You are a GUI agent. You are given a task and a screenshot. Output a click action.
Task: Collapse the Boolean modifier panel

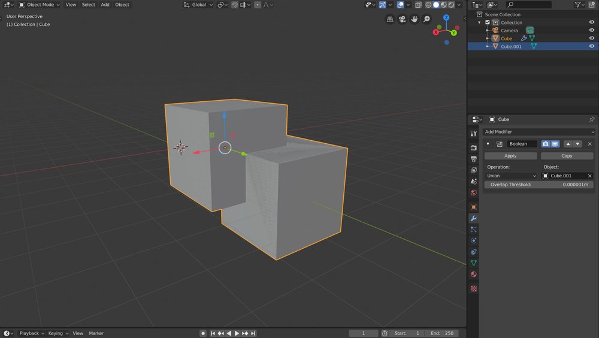[488, 144]
